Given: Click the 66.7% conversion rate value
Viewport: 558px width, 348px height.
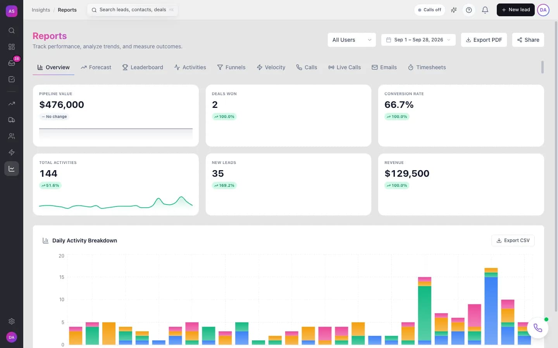Looking at the screenshot, I should coord(399,105).
